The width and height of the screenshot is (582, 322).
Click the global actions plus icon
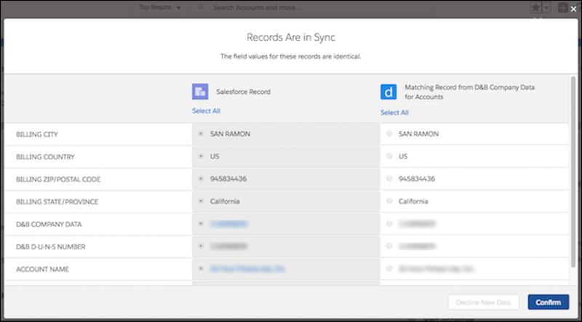tap(562, 8)
